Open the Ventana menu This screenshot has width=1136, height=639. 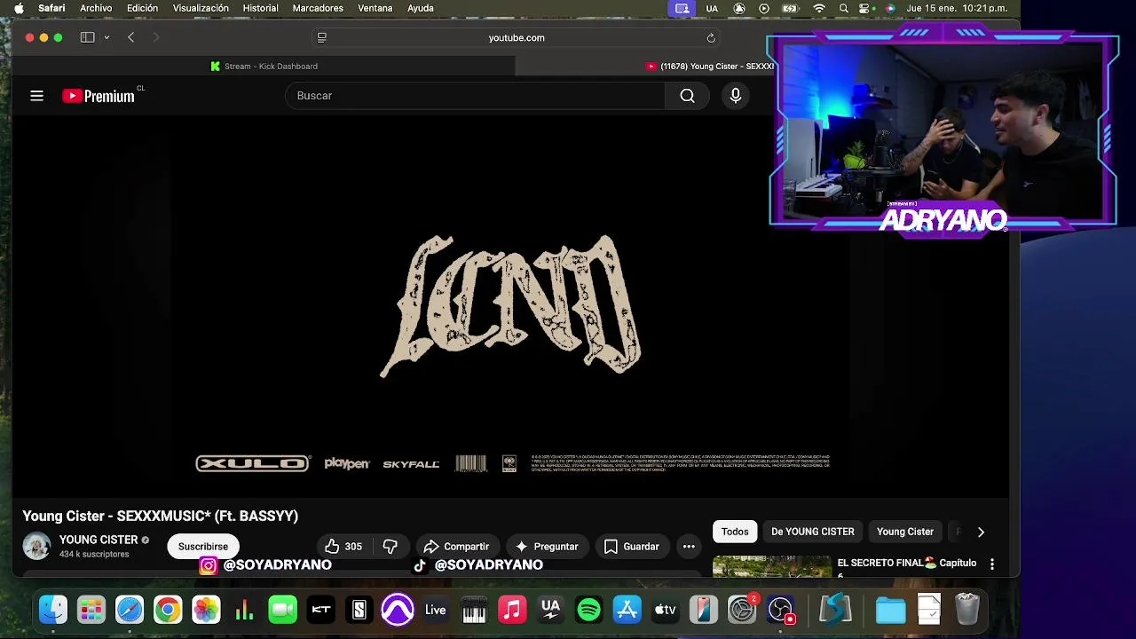375,8
